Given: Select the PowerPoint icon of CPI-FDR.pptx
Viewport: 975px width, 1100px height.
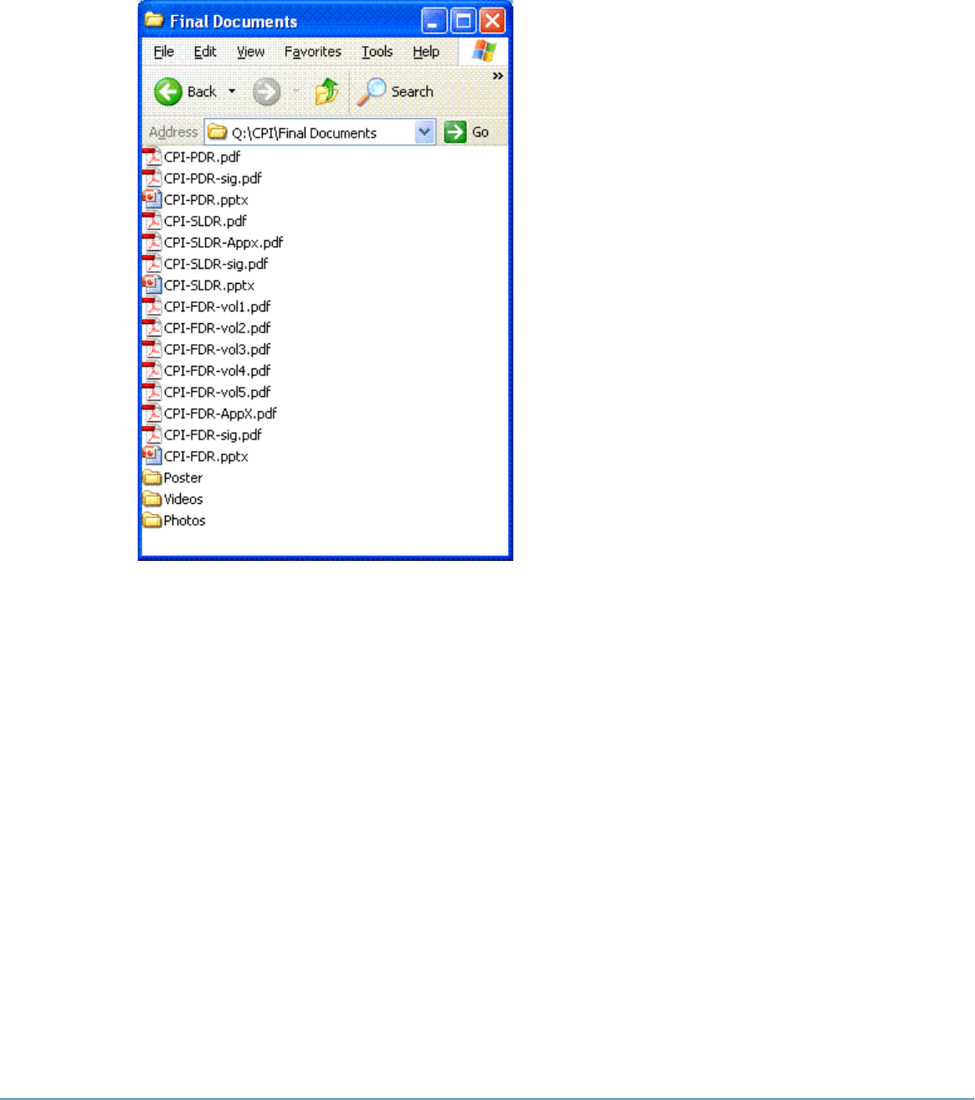Looking at the screenshot, I should (152, 455).
